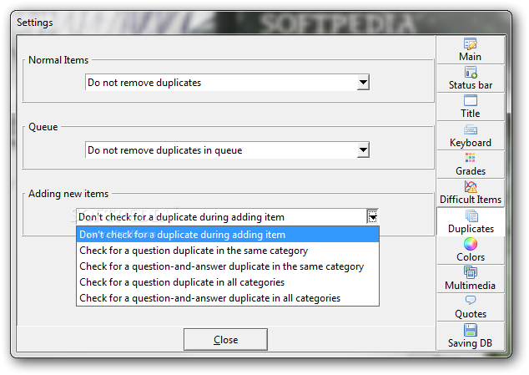Switch to Colors tab label
The width and height of the screenshot is (529, 375).
[x=471, y=257]
